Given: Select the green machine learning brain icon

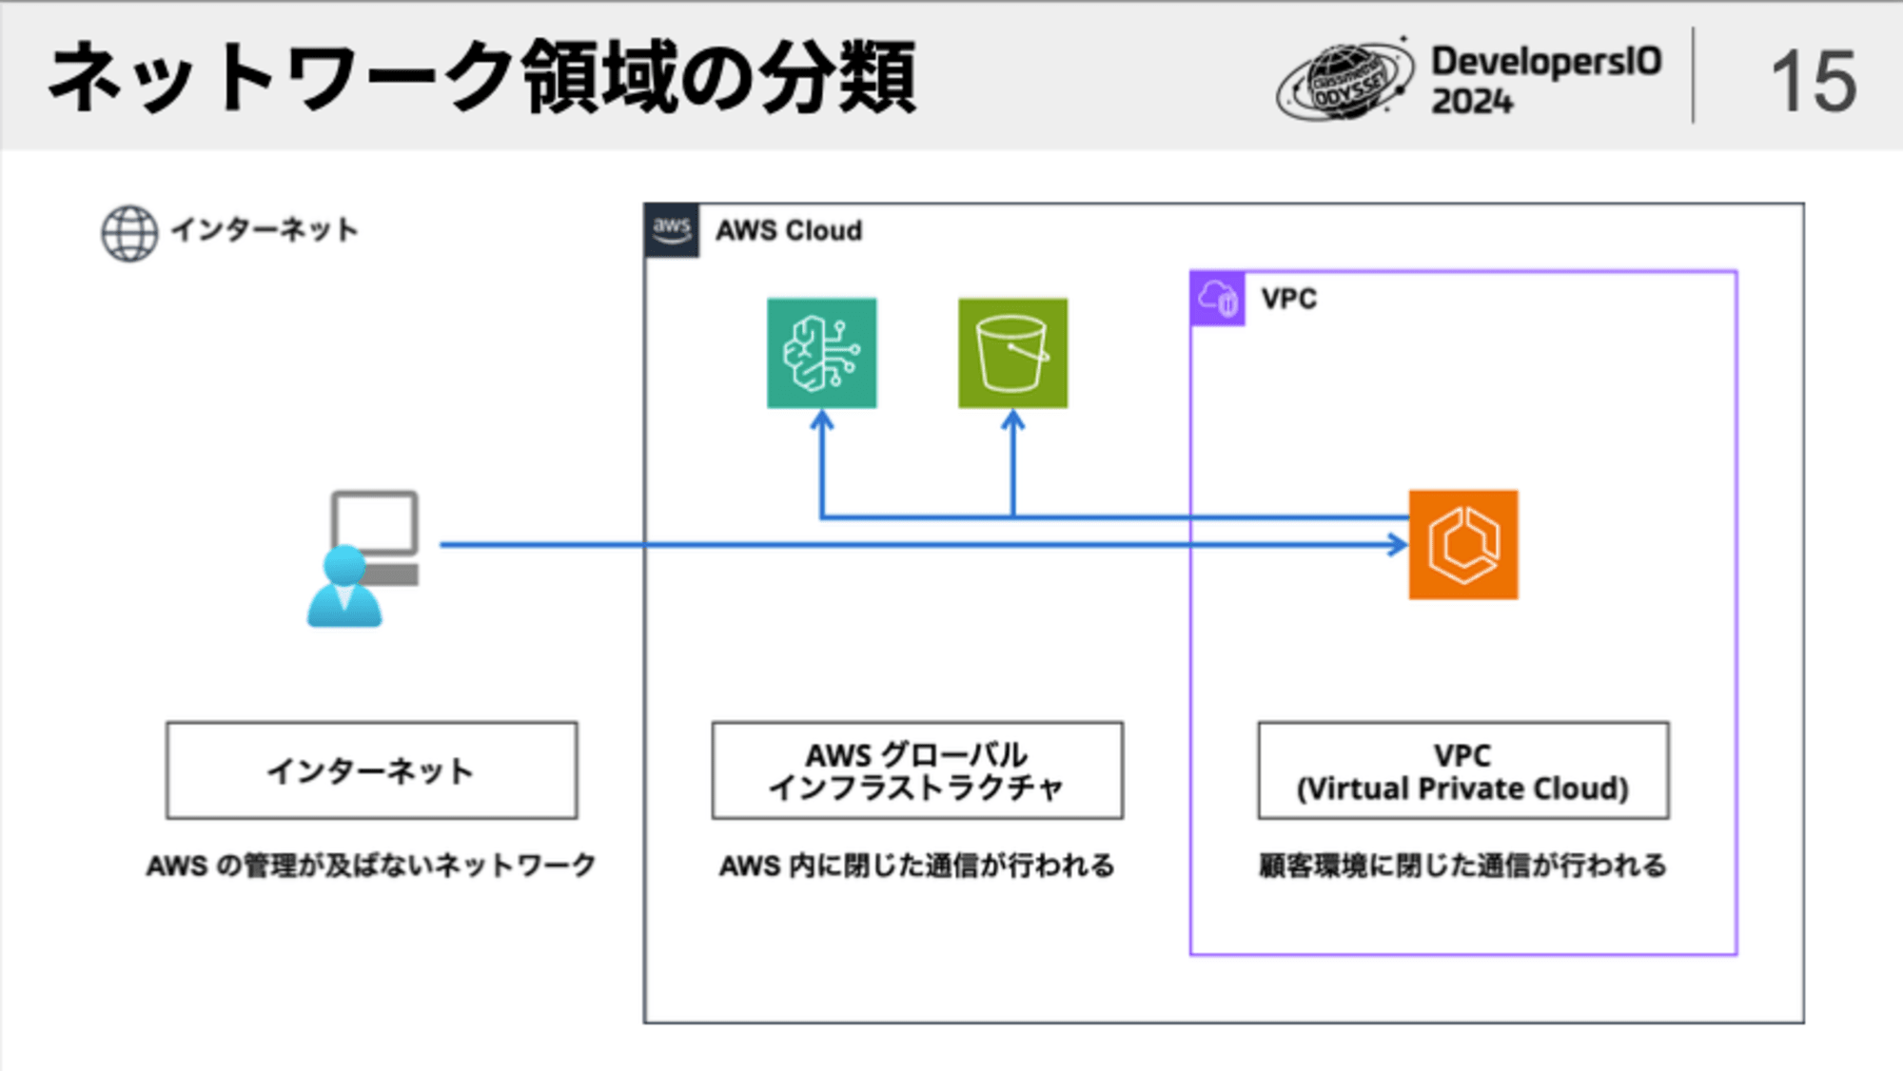Looking at the screenshot, I should pos(822,353).
